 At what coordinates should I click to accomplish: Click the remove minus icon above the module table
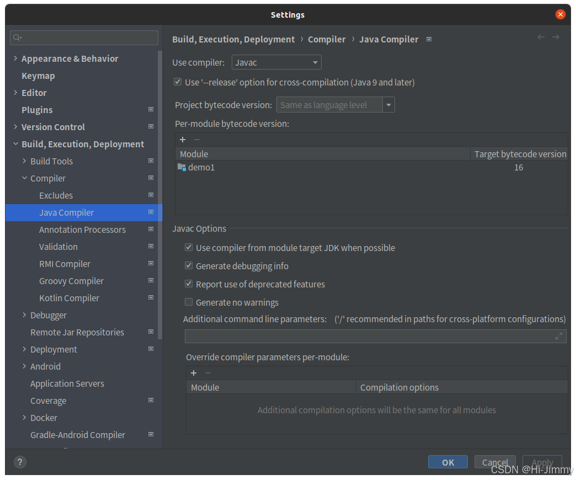(196, 140)
